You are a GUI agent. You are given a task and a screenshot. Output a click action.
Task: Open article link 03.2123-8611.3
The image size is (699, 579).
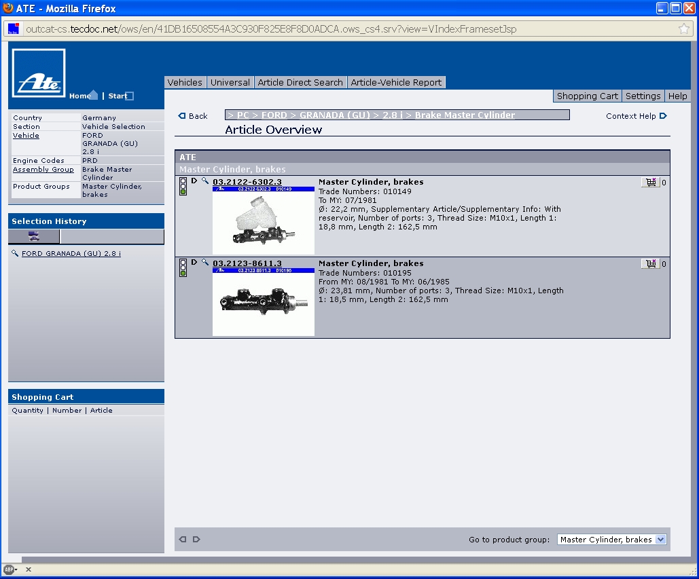pyautogui.click(x=247, y=263)
